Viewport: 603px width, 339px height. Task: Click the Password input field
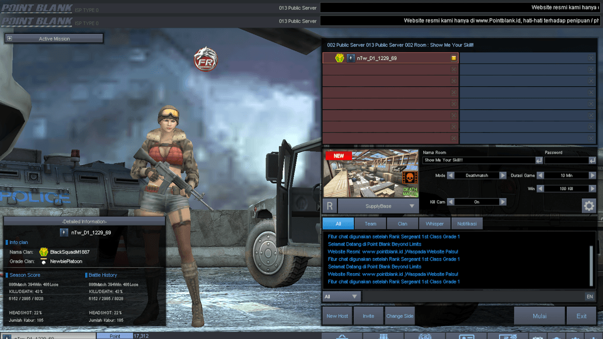coord(566,160)
